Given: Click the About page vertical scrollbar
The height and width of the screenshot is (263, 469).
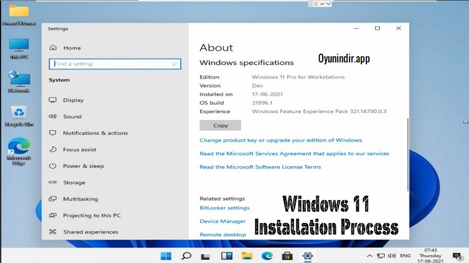Looking at the screenshot, I should tap(407, 155).
